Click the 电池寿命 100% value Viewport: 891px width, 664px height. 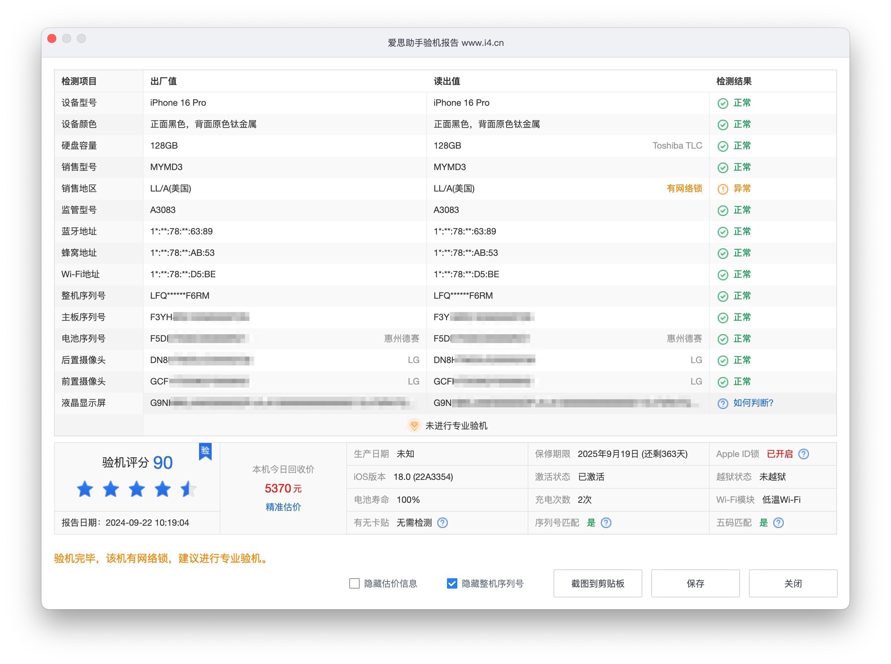(408, 500)
